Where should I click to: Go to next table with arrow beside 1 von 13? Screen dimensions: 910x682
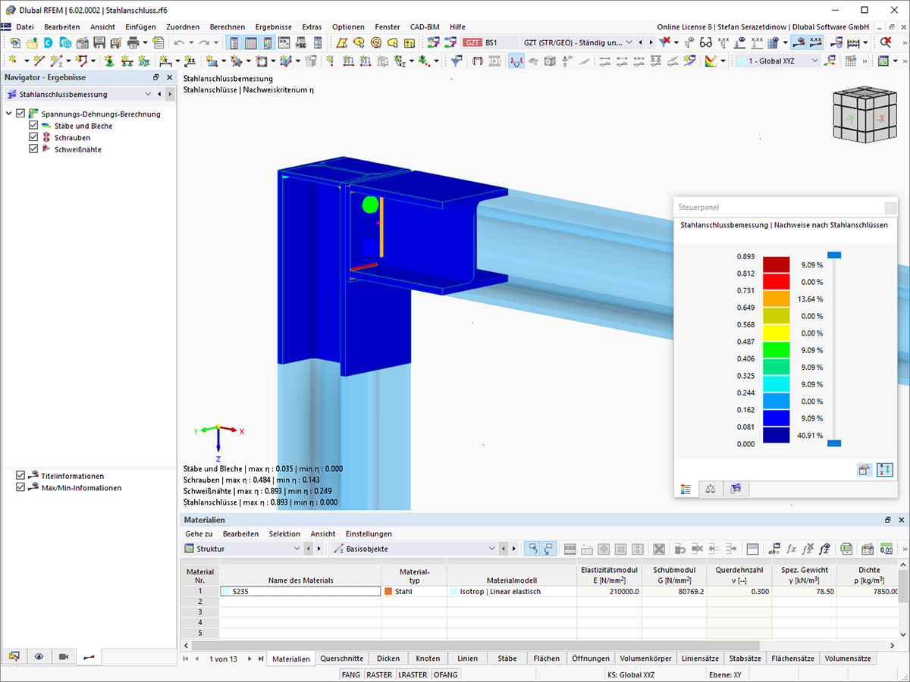251,659
